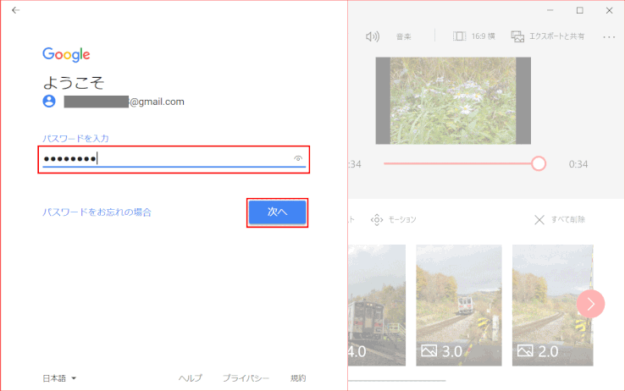Click the photo icon on the 3.0 clip
Screen dimensions: 625x391
pyautogui.click(x=429, y=350)
